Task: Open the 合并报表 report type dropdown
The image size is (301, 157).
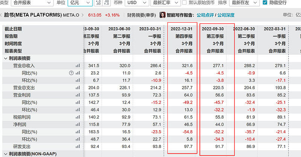Action: [x=32, y=3]
